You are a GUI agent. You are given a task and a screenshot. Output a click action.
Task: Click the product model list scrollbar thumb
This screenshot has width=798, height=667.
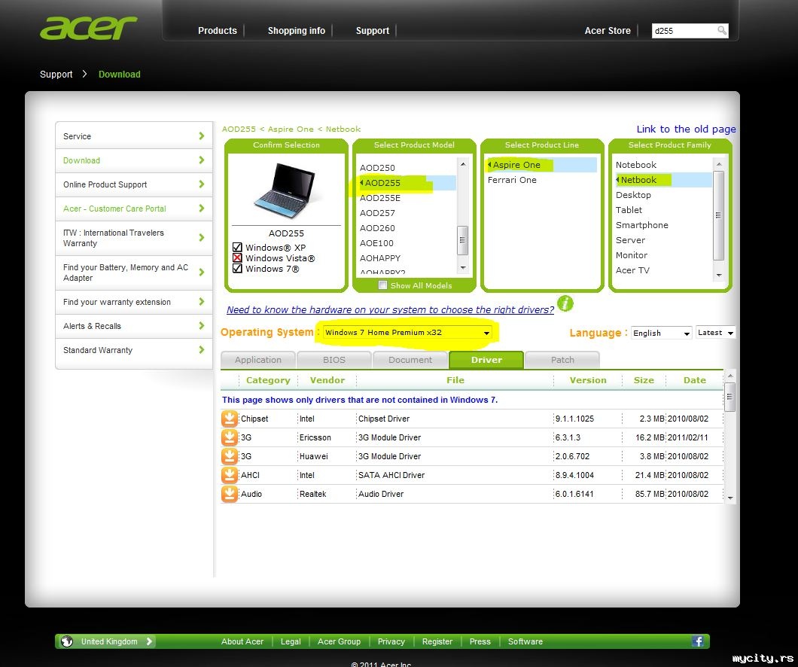[x=463, y=239]
